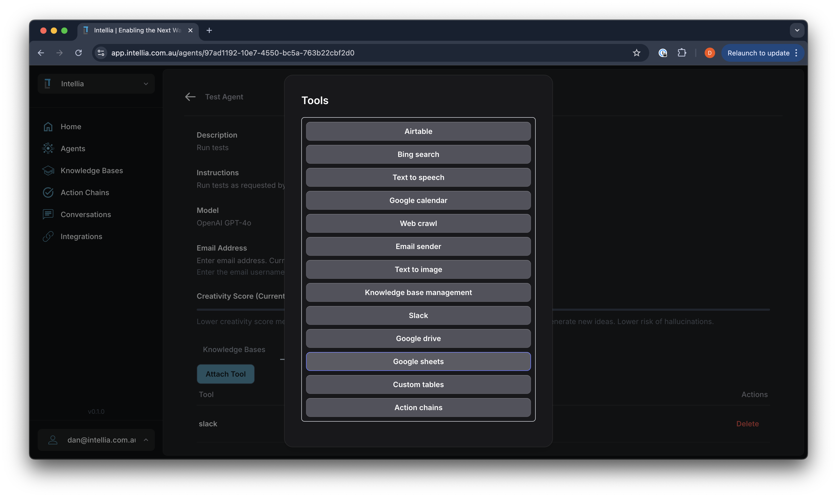
Task: Reload the page
Action: [x=78, y=53]
